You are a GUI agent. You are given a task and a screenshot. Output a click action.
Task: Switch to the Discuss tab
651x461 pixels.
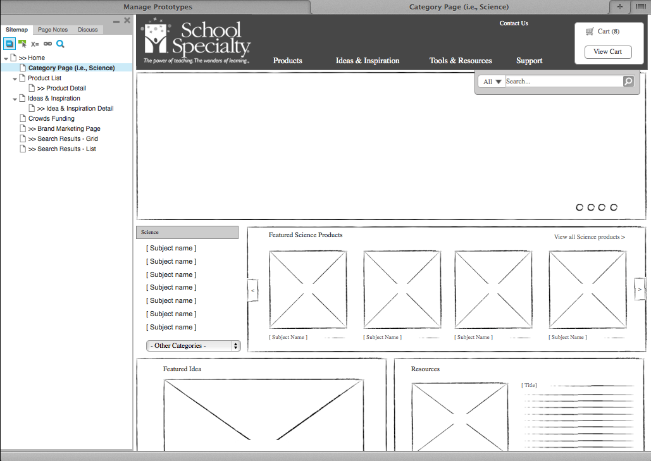(x=87, y=30)
